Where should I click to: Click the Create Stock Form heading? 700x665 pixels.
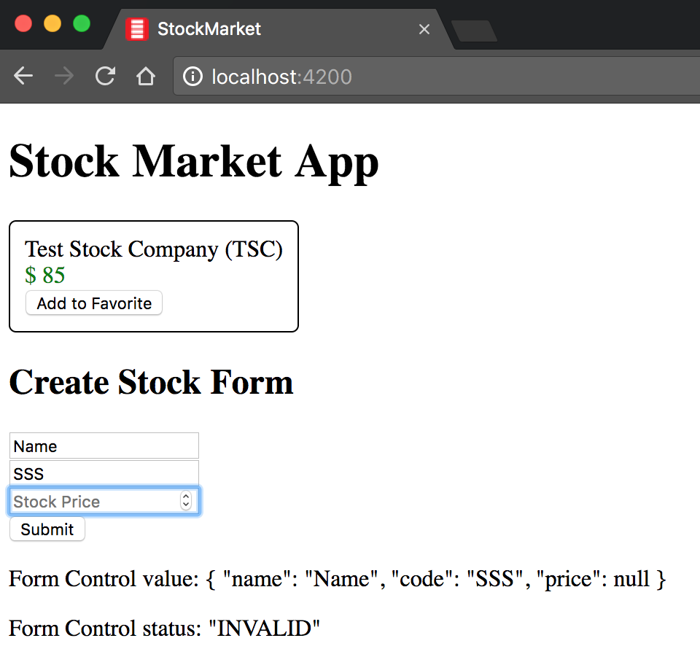click(x=151, y=382)
